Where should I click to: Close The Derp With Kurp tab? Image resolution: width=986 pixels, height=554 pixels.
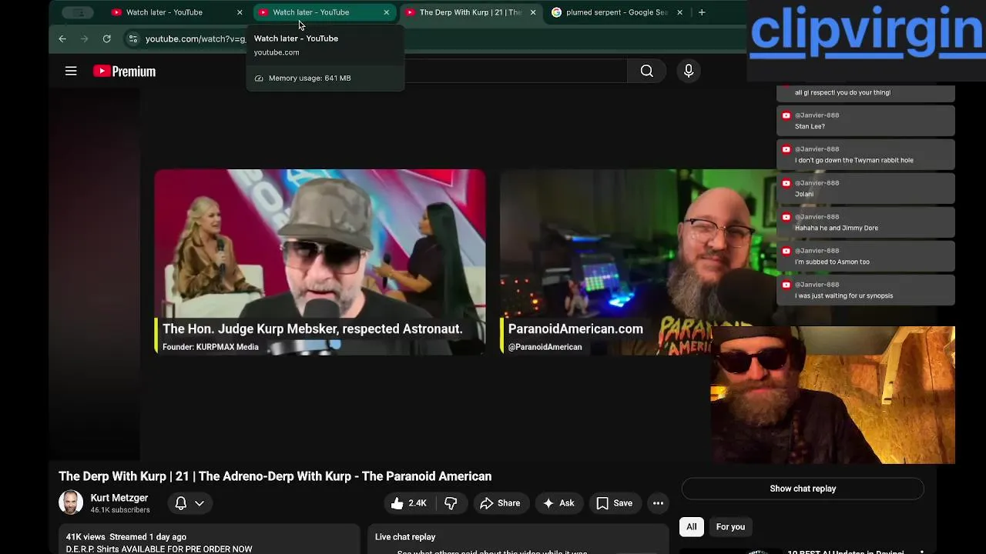coord(533,12)
